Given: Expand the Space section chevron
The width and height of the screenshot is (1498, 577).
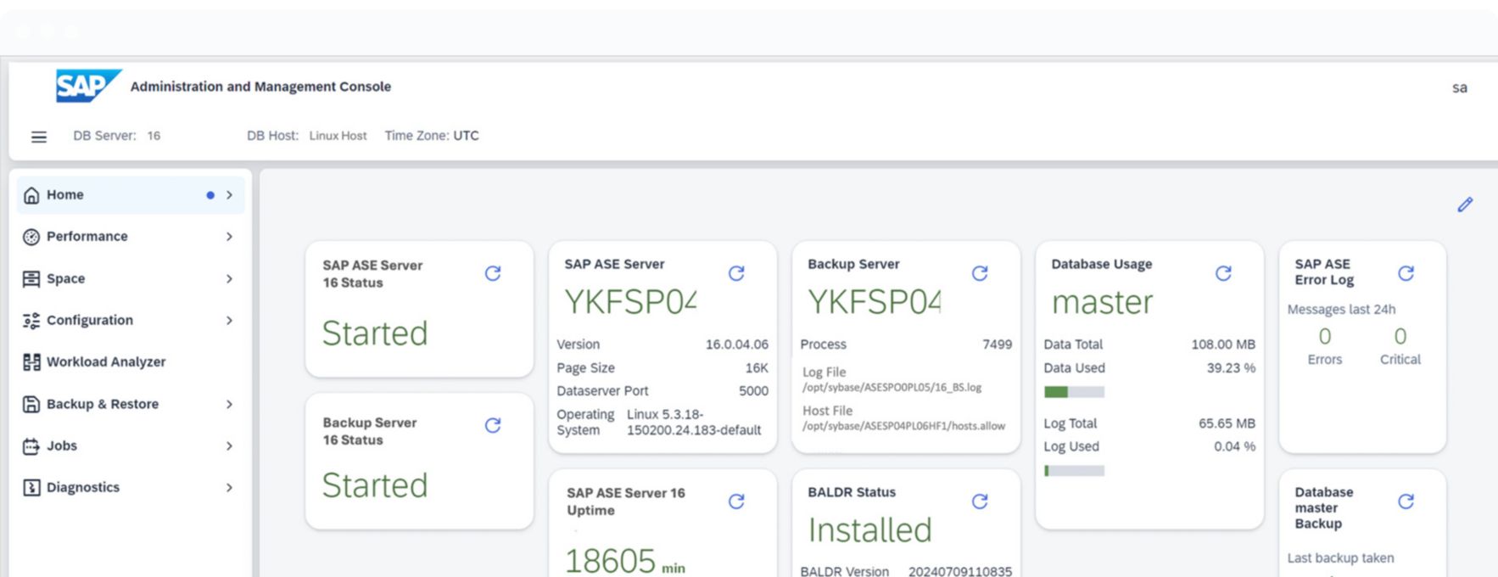Looking at the screenshot, I should pyautogui.click(x=229, y=278).
